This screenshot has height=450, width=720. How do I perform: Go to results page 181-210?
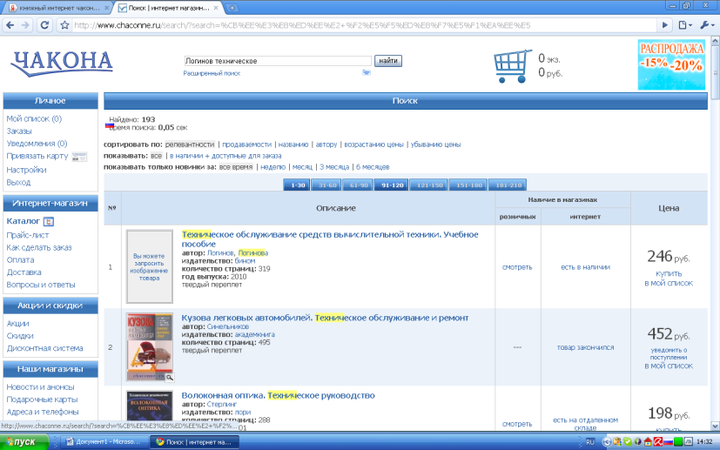[x=508, y=185]
